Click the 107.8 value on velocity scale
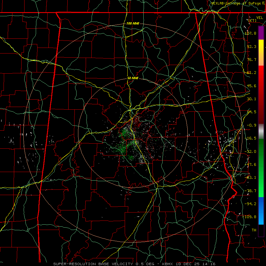 [x=250, y=33]
